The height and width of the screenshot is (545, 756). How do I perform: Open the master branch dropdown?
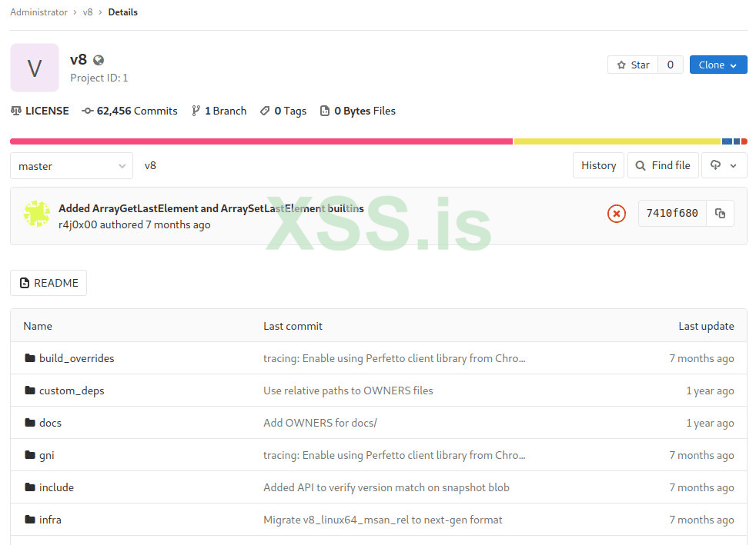[x=72, y=166]
